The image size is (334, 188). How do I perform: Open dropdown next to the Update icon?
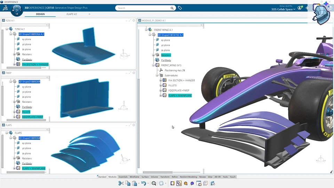point(166,183)
